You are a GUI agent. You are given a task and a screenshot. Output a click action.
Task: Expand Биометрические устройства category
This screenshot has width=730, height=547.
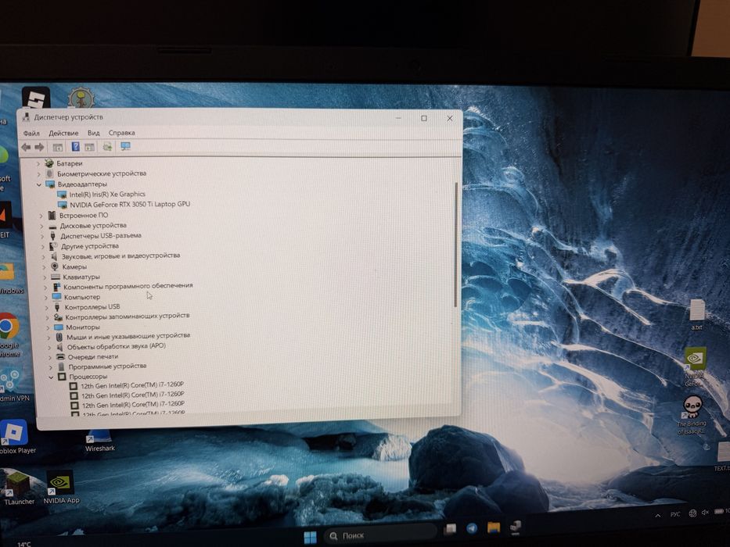[x=39, y=173]
